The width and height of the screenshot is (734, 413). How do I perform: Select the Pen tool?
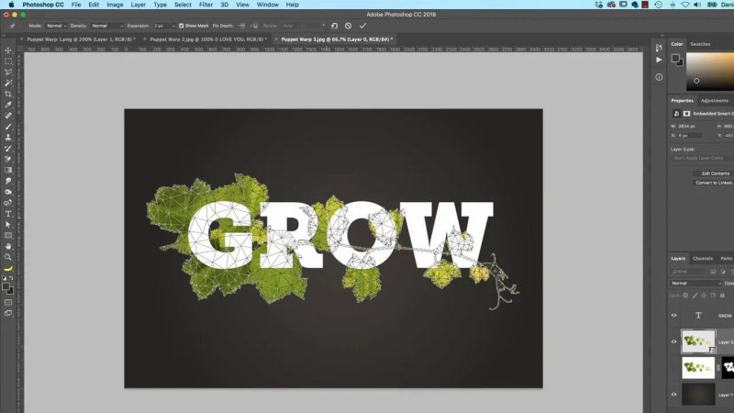click(x=8, y=203)
